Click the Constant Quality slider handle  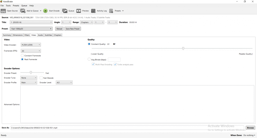[183, 48]
